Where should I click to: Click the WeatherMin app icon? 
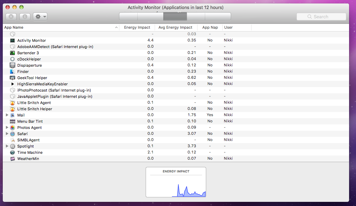[12, 159]
